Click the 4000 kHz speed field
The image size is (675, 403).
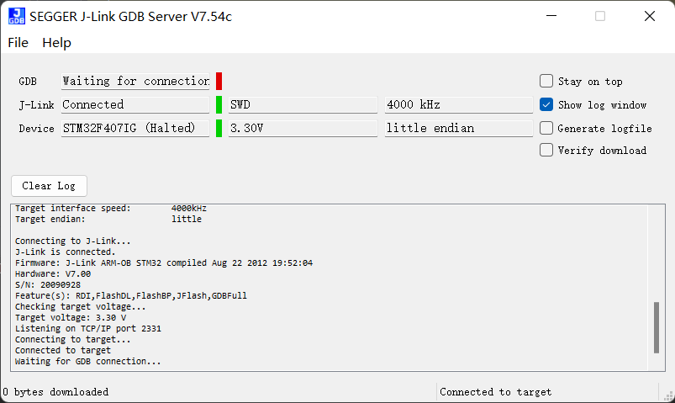point(458,105)
